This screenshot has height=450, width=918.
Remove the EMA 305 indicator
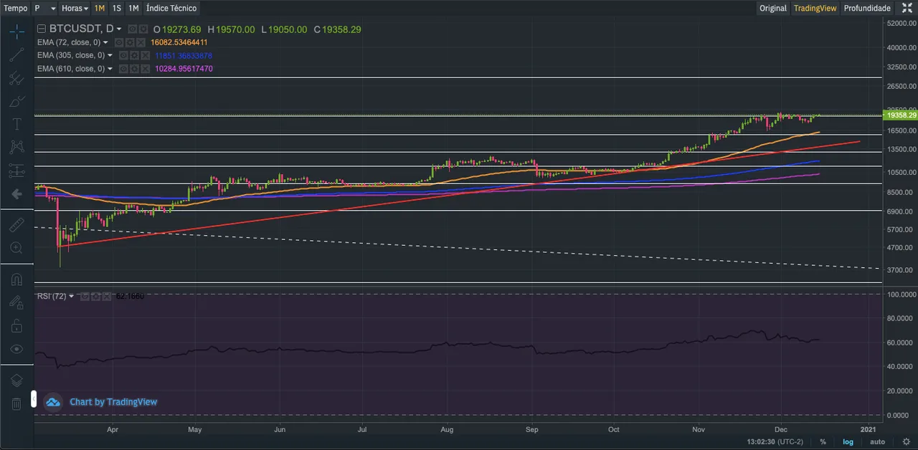pos(145,55)
